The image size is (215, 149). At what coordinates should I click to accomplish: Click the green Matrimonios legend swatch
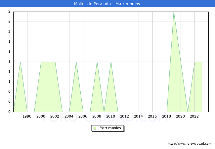tap(95, 128)
